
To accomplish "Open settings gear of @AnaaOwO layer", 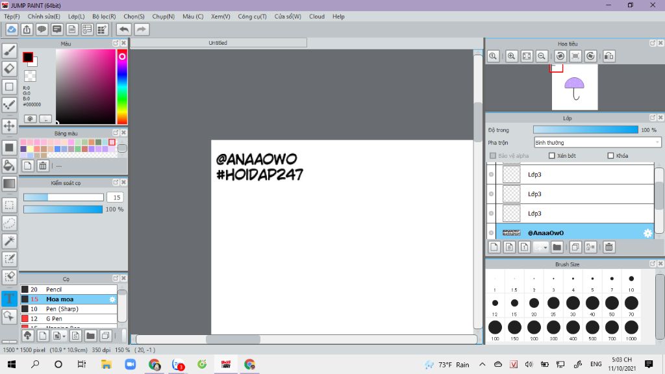I will point(647,233).
